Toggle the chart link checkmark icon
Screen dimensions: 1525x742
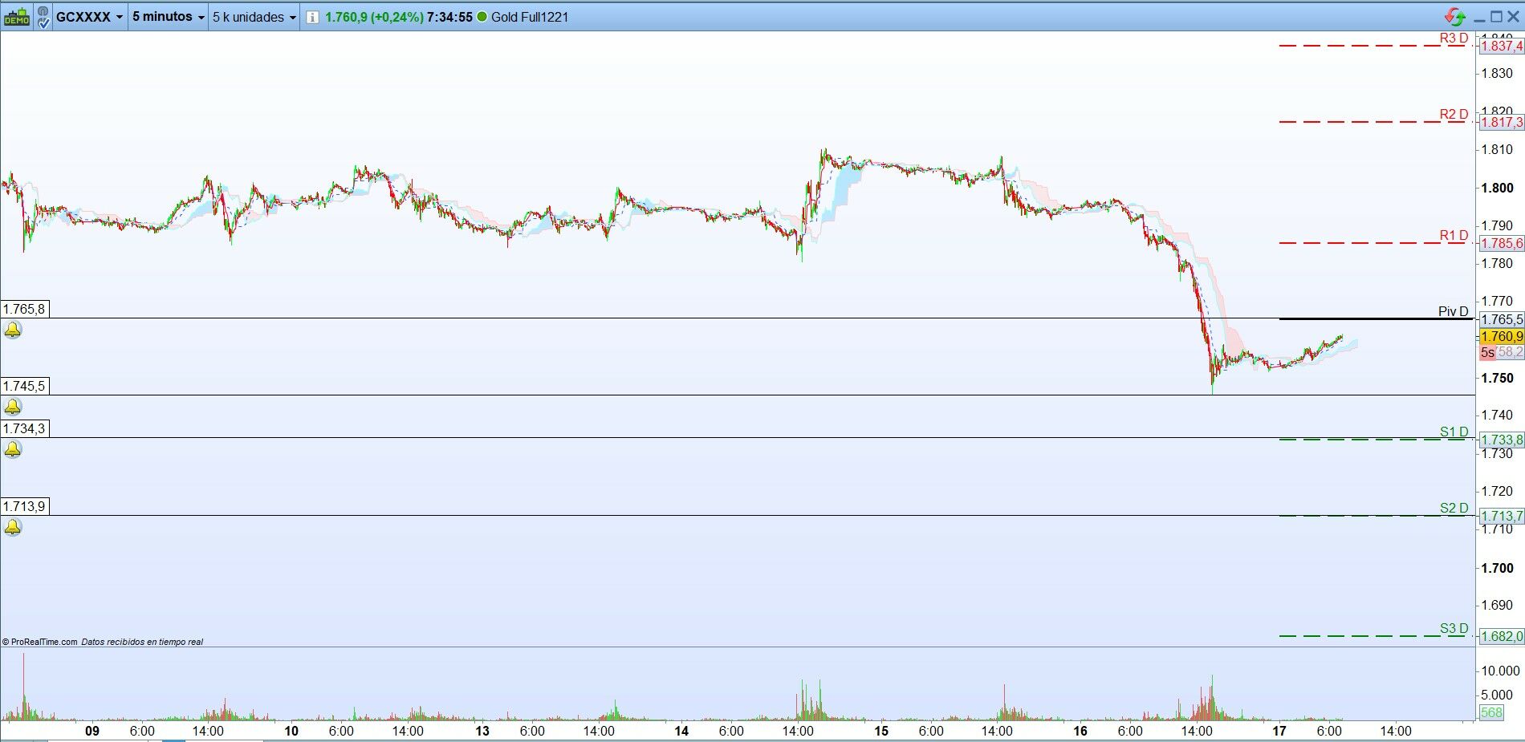click(x=42, y=16)
